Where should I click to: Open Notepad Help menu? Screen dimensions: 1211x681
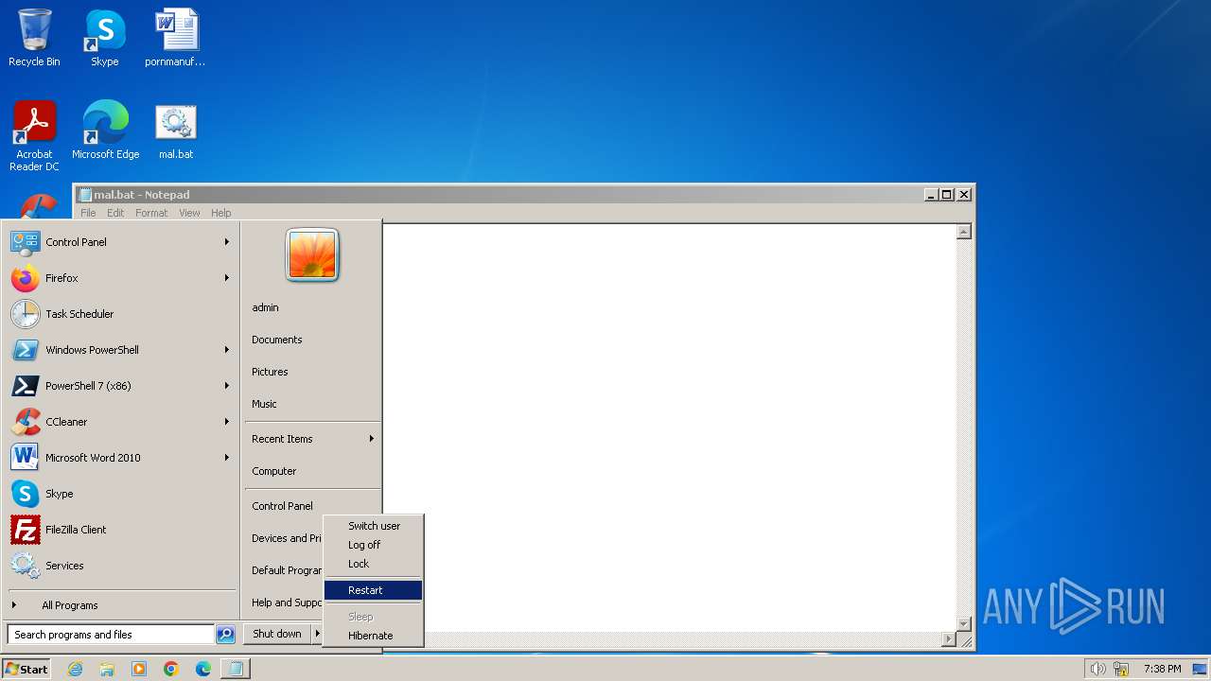220,213
